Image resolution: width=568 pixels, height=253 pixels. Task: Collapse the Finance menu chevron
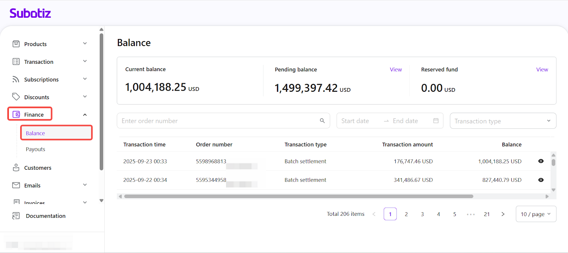(85, 115)
